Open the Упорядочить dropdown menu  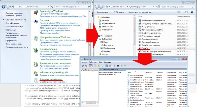[104, 12]
